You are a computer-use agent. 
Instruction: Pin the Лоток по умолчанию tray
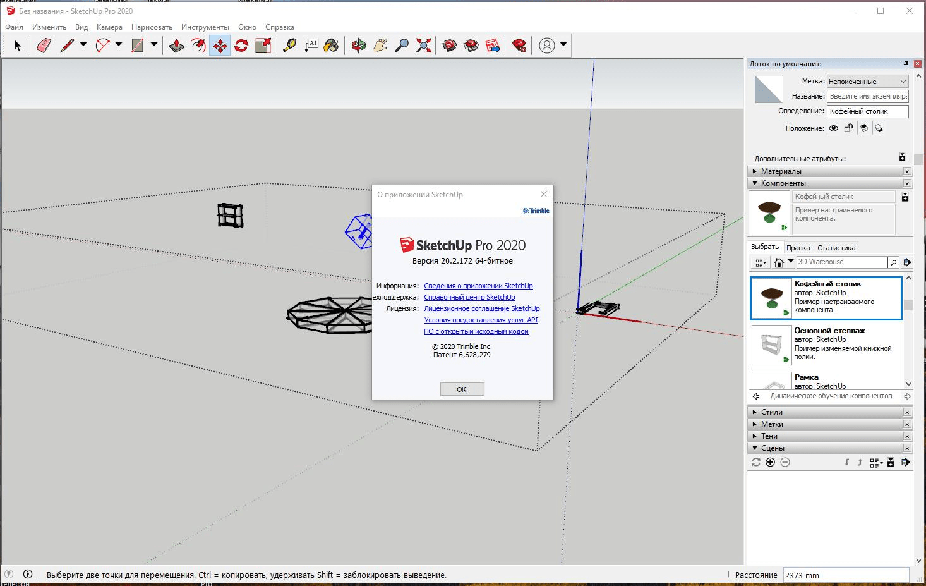pos(906,63)
